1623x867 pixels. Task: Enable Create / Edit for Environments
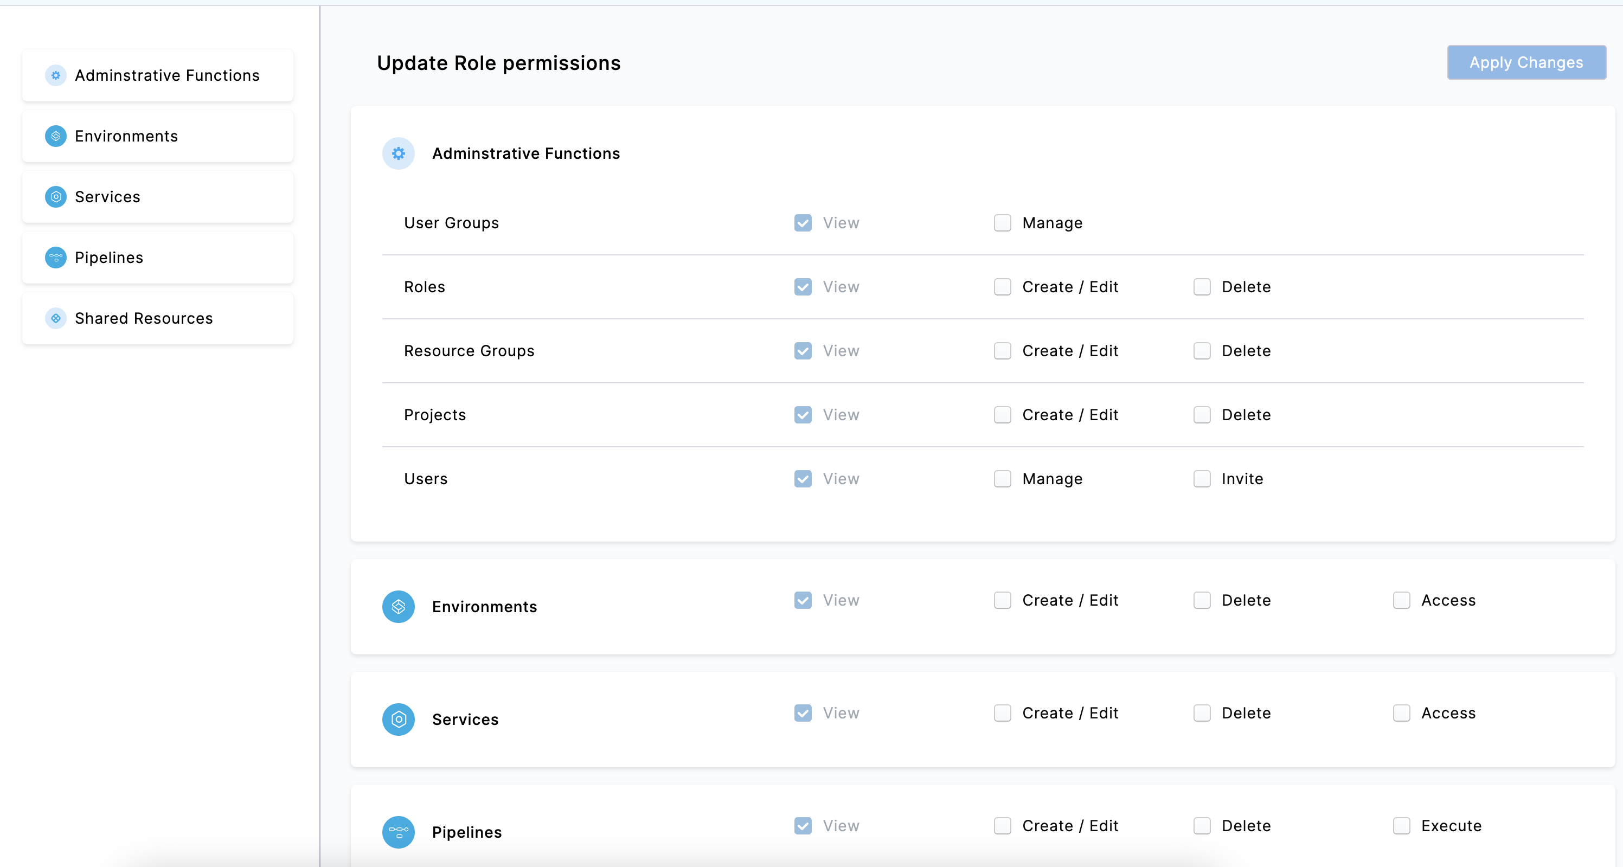tap(1003, 600)
